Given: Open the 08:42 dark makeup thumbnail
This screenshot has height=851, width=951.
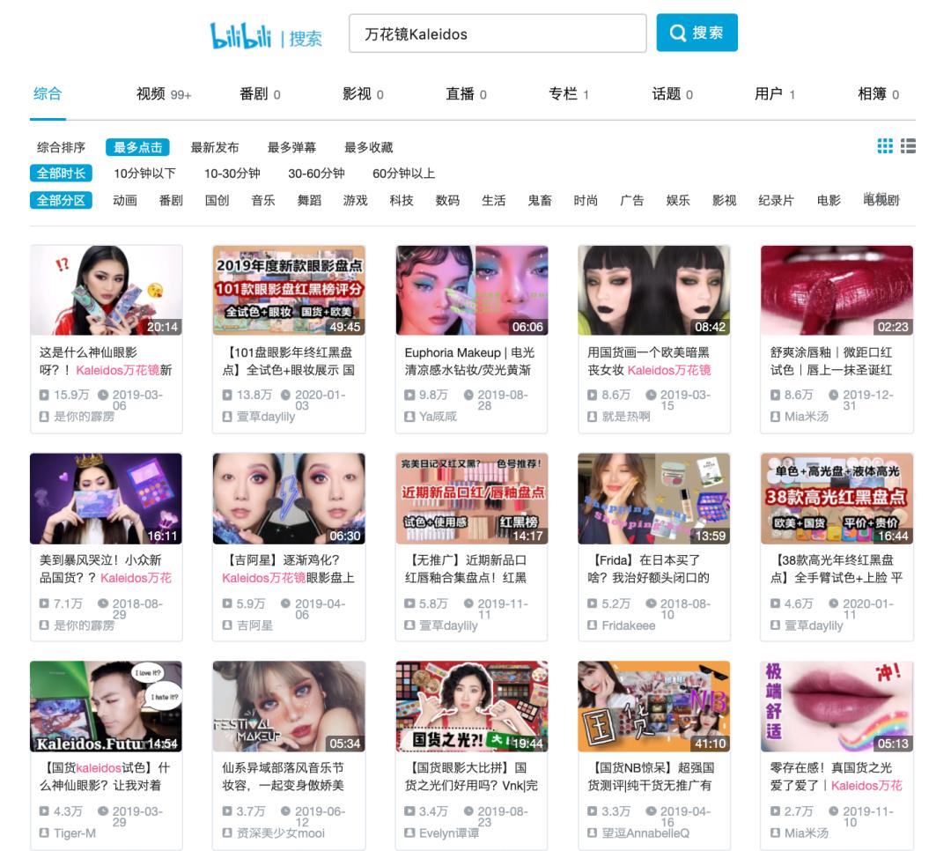Looking at the screenshot, I should pyautogui.click(x=654, y=290).
